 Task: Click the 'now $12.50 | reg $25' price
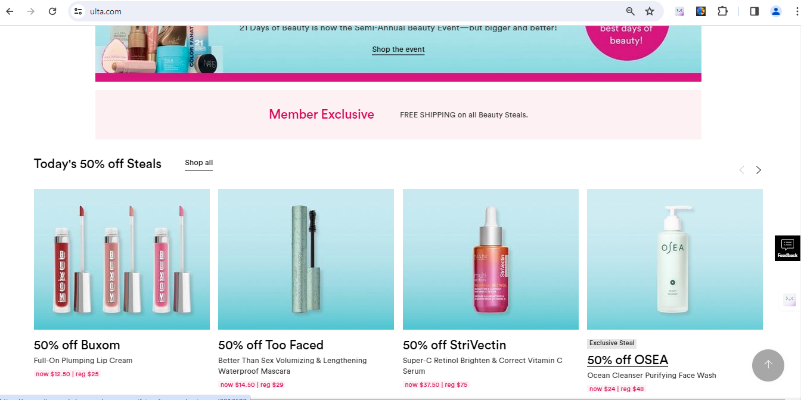pos(67,374)
